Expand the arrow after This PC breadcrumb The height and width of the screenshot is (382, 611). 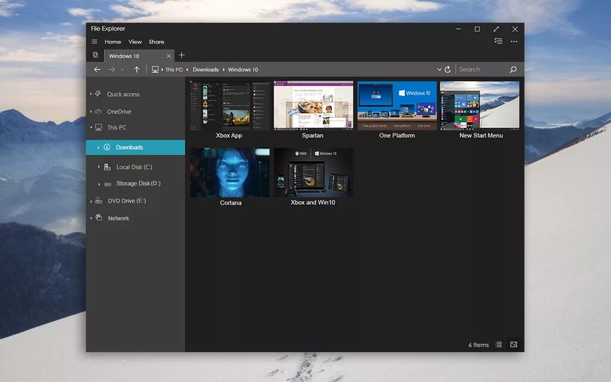(187, 69)
